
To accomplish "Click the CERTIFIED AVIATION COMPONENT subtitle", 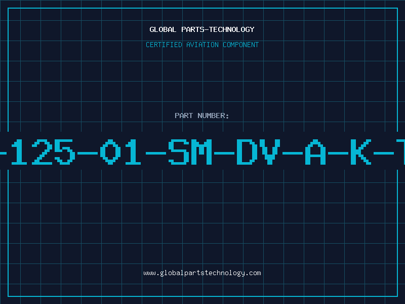I will point(202,45).
